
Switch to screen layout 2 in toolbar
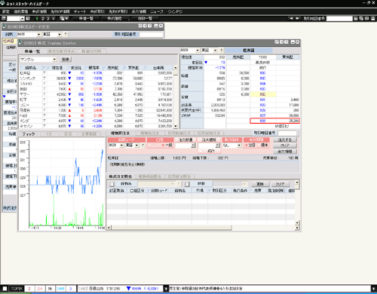(43, 19)
